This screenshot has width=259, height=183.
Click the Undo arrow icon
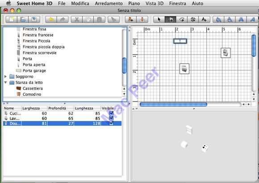[x=51, y=20]
